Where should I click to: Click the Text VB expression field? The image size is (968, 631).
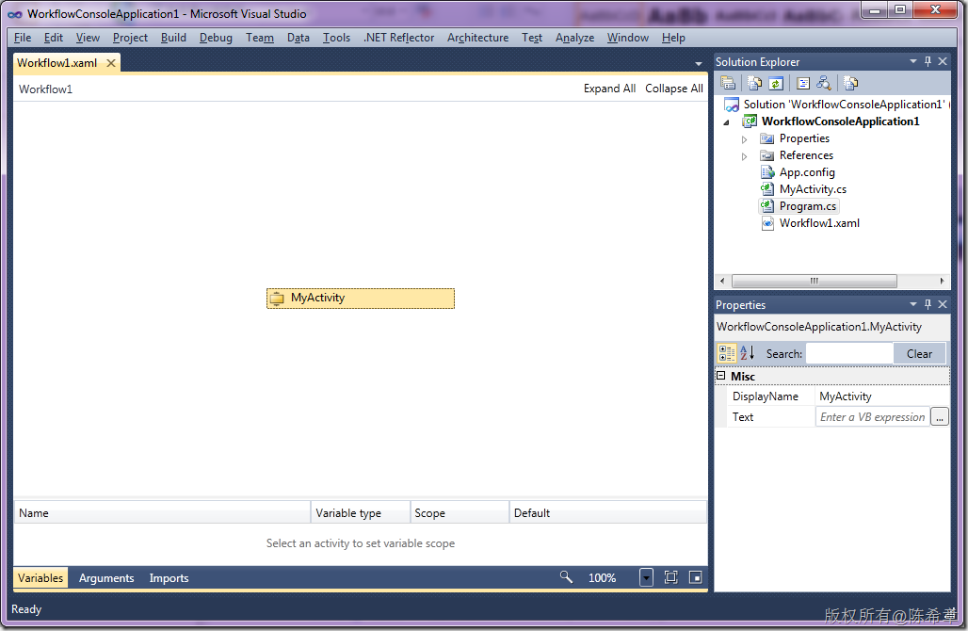coord(872,417)
